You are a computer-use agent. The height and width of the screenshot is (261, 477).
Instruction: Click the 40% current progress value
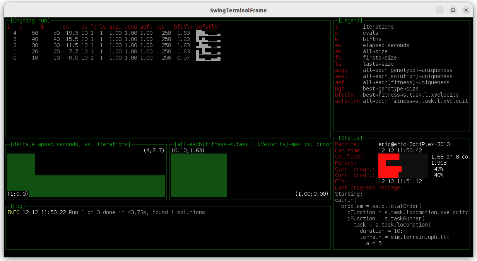[x=439, y=175]
